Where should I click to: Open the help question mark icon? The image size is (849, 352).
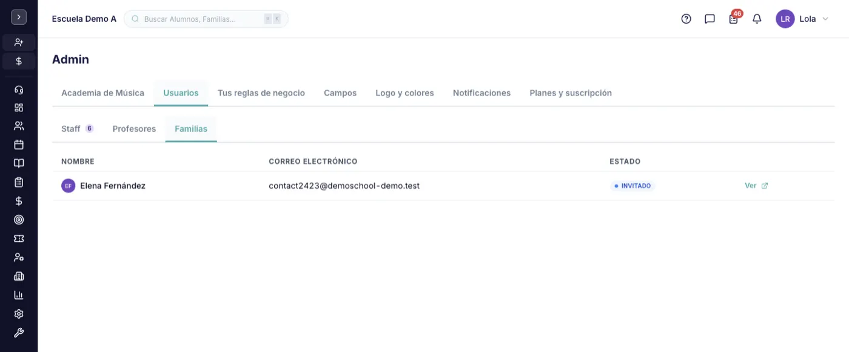point(686,19)
